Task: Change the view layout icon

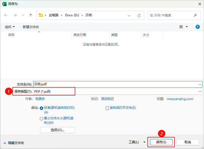Action: (181, 27)
